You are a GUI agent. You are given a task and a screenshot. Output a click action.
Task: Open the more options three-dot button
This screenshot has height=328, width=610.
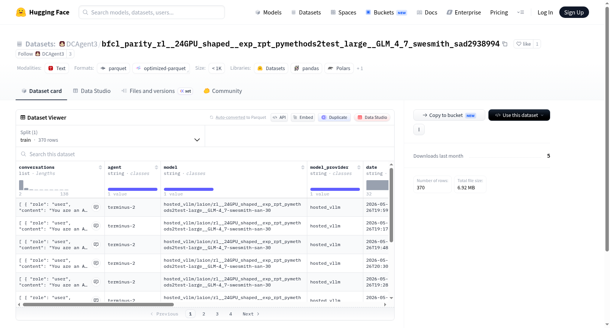tap(419, 130)
